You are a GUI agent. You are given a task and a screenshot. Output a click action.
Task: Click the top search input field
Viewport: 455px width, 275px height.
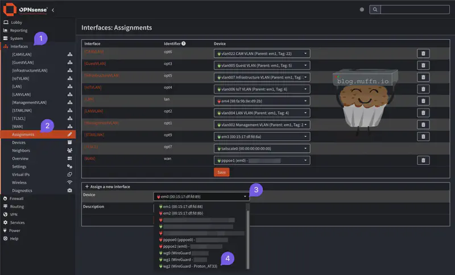[x=415, y=10]
